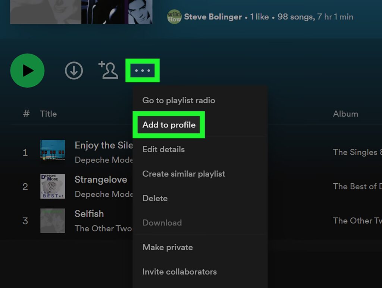Click the Title column header

[x=48, y=114]
